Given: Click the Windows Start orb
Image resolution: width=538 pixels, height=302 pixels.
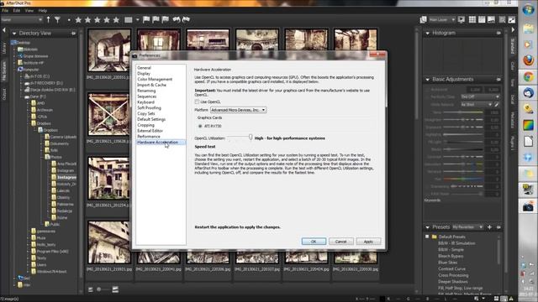Looking at the screenshot, I should (529, 9).
